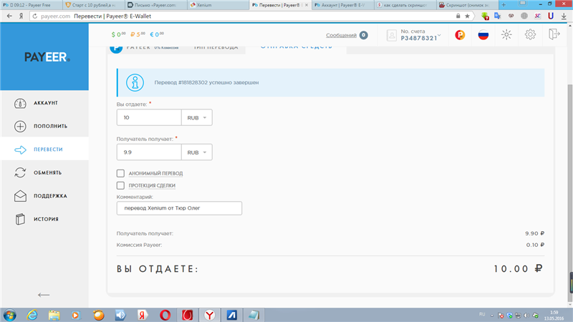This screenshot has height=322, width=573.
Task: Expand currency dropdown for Получатель получает
Action: click(x=197, y=152)
